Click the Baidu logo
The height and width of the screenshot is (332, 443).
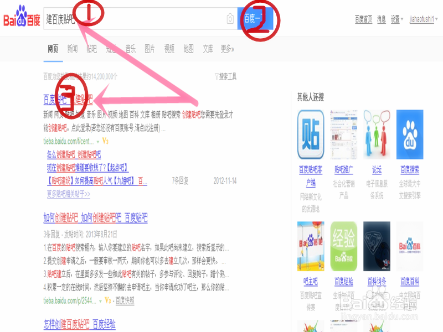(x=22, y=16)
